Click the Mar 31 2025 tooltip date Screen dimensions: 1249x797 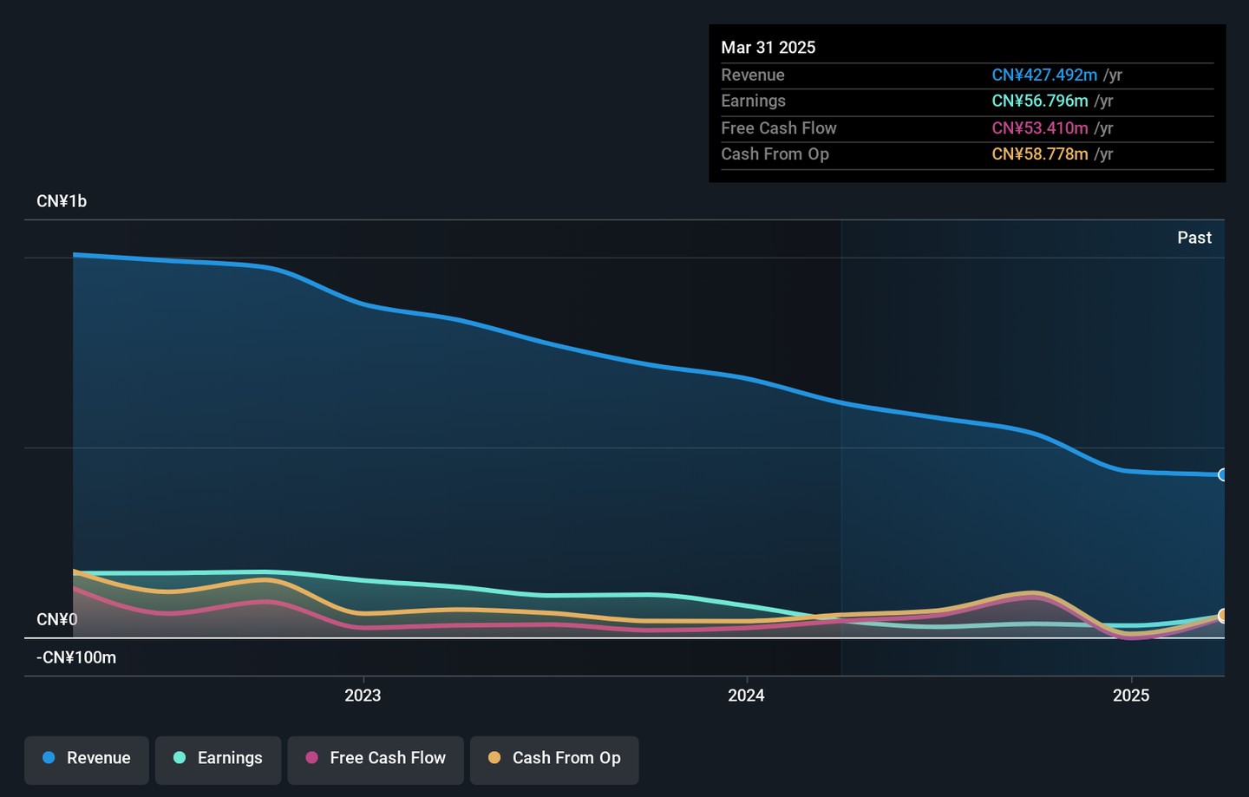point(768,48)
